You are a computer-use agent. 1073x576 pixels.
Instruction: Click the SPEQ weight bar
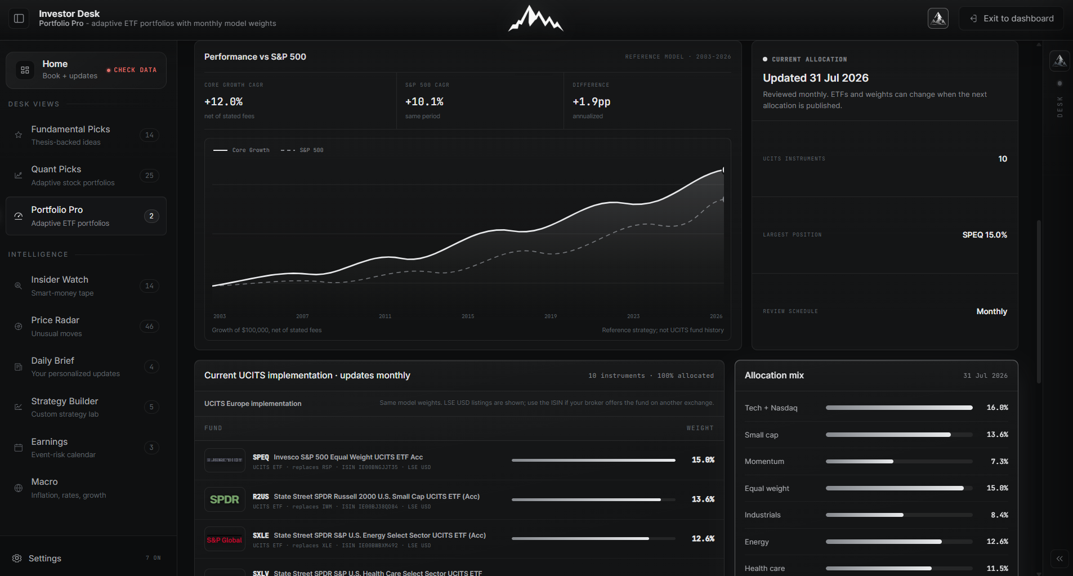(x=593, y=460)
